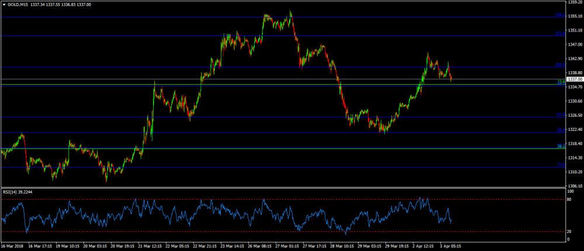This screenshot has width=584, height=251.
Task: Click the 50.0 Fibonacci level label
Action: click(559, 130)
